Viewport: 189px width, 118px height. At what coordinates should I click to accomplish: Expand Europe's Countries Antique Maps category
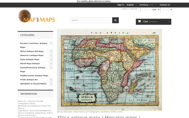51,43
